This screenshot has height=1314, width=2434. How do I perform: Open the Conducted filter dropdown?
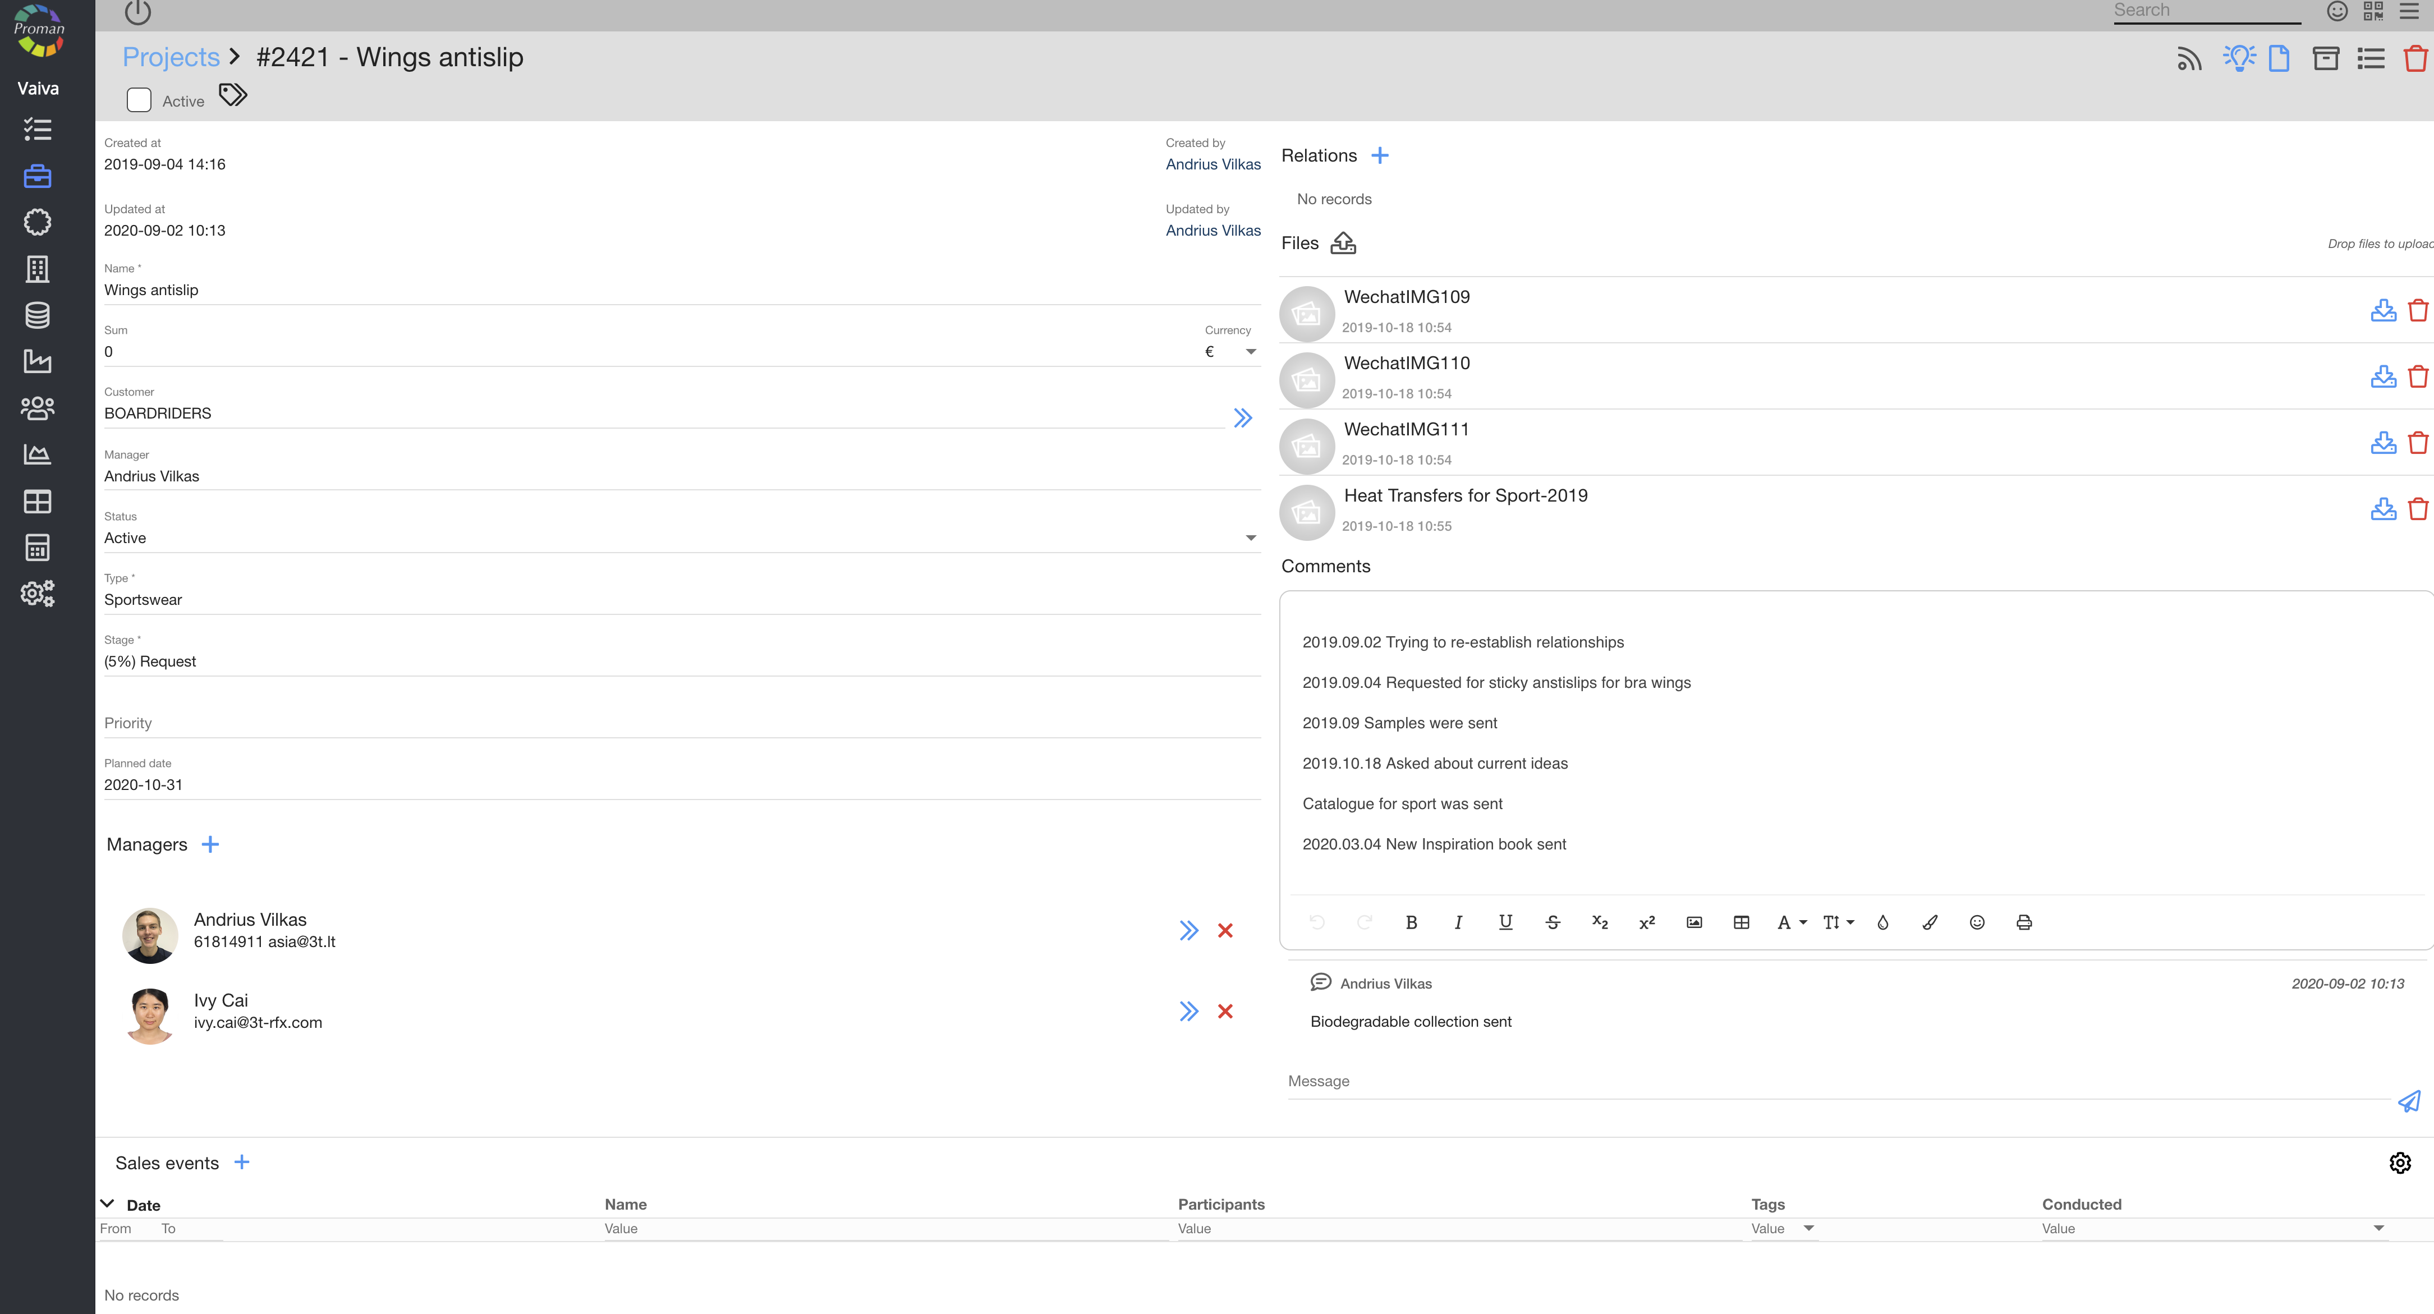coord(2378,1229)
